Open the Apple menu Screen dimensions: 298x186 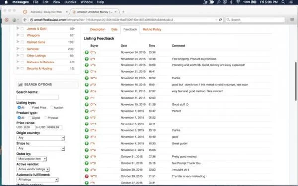pos(6,2)
